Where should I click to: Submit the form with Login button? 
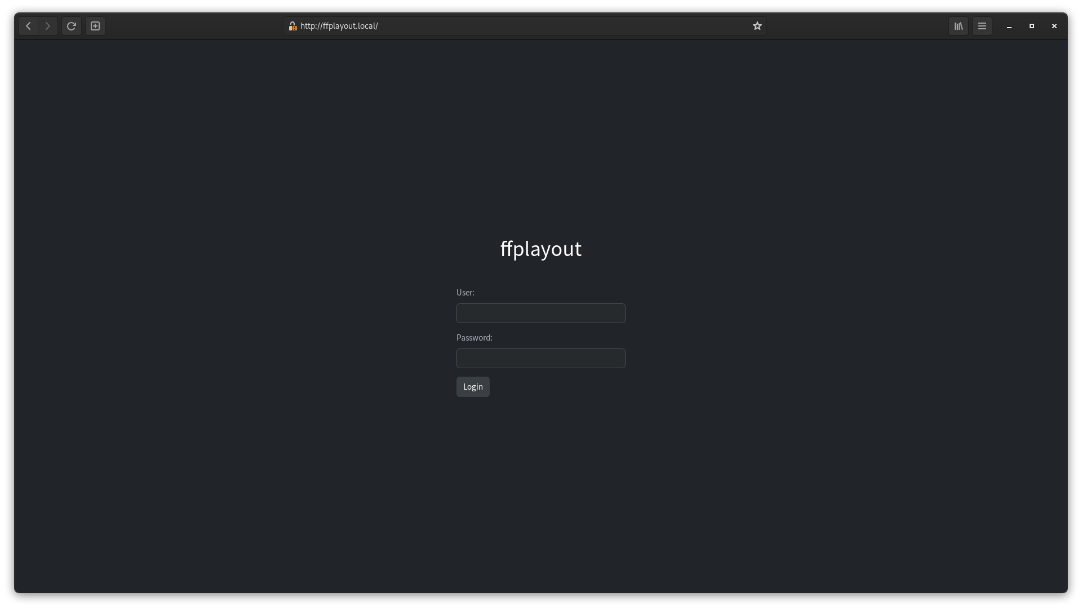[473, 387]
